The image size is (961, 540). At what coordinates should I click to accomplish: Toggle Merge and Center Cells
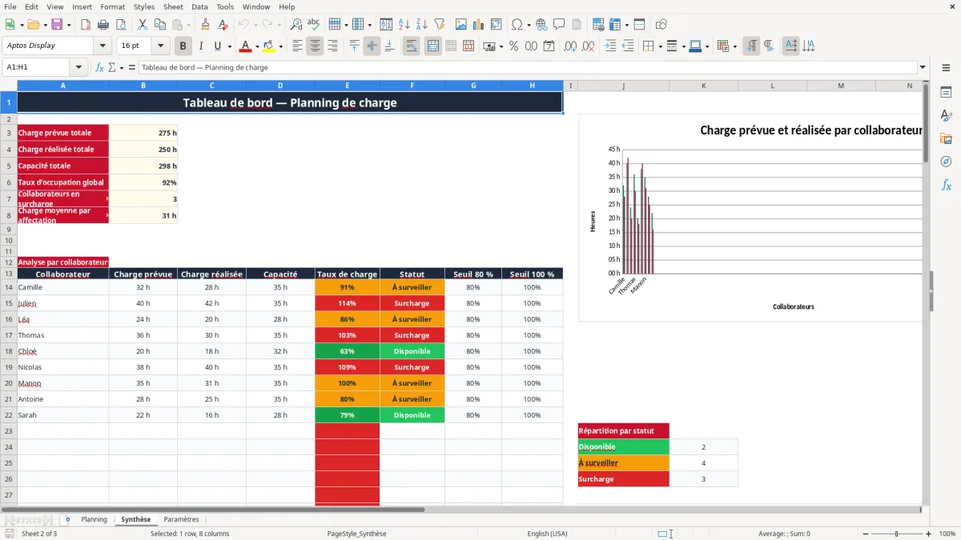tap(432, 46)
